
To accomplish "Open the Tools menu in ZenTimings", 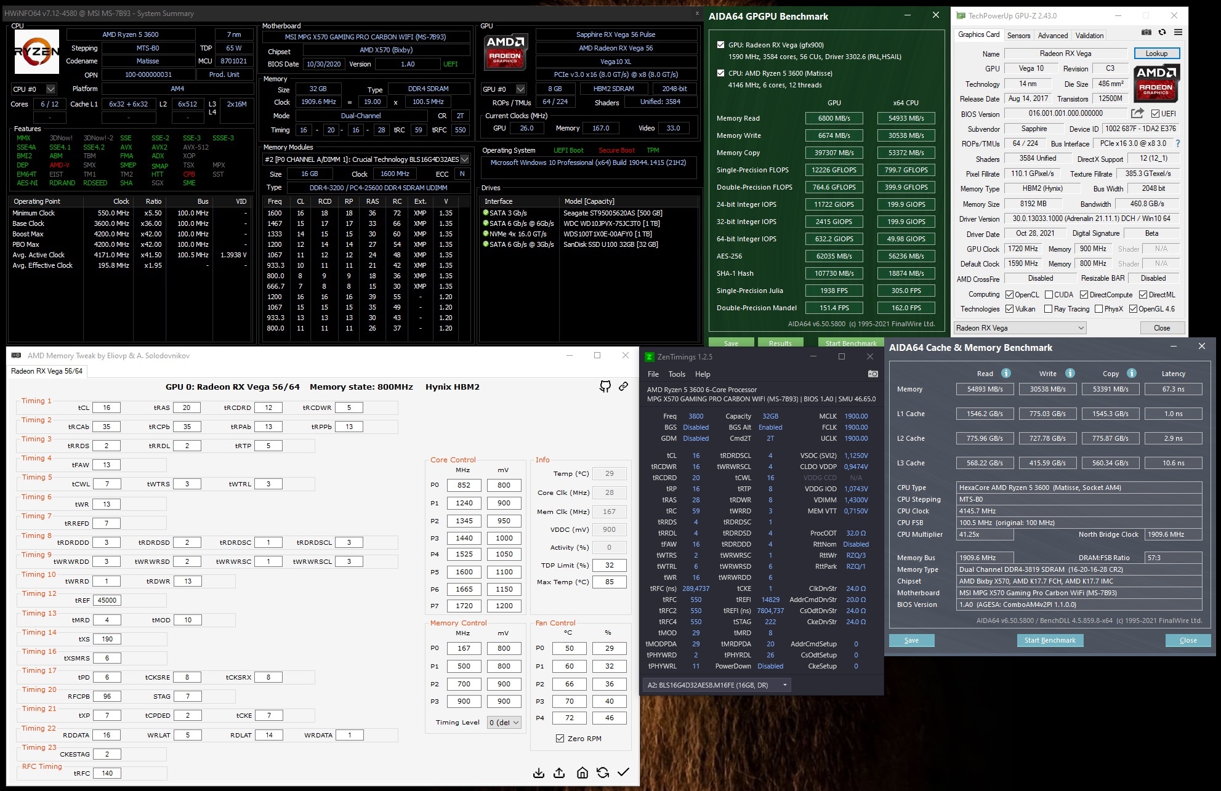I will click(677, 374).
